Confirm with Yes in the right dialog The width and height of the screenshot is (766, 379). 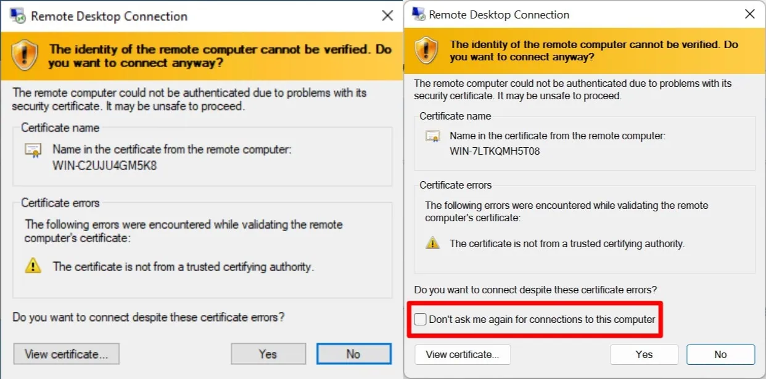click(644, 354)
